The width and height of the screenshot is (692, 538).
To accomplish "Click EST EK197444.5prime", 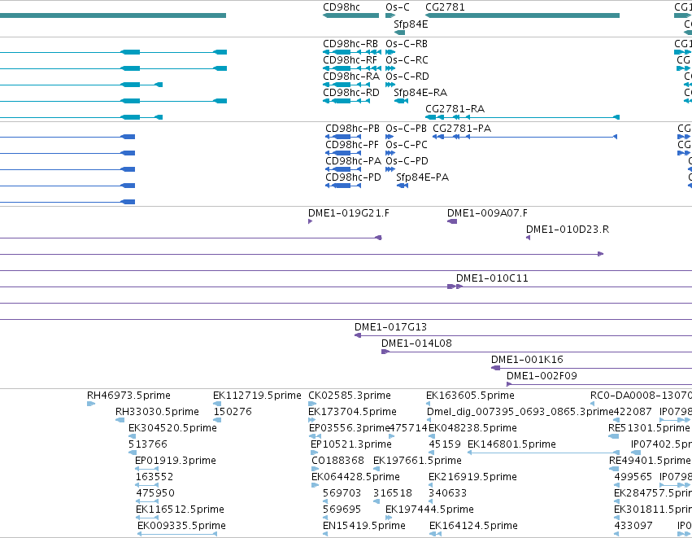I will click(x=429, y=510).
